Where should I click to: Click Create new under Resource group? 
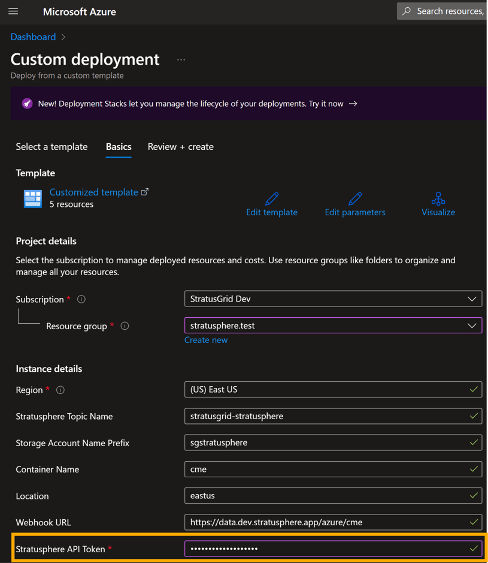point(206,339)
